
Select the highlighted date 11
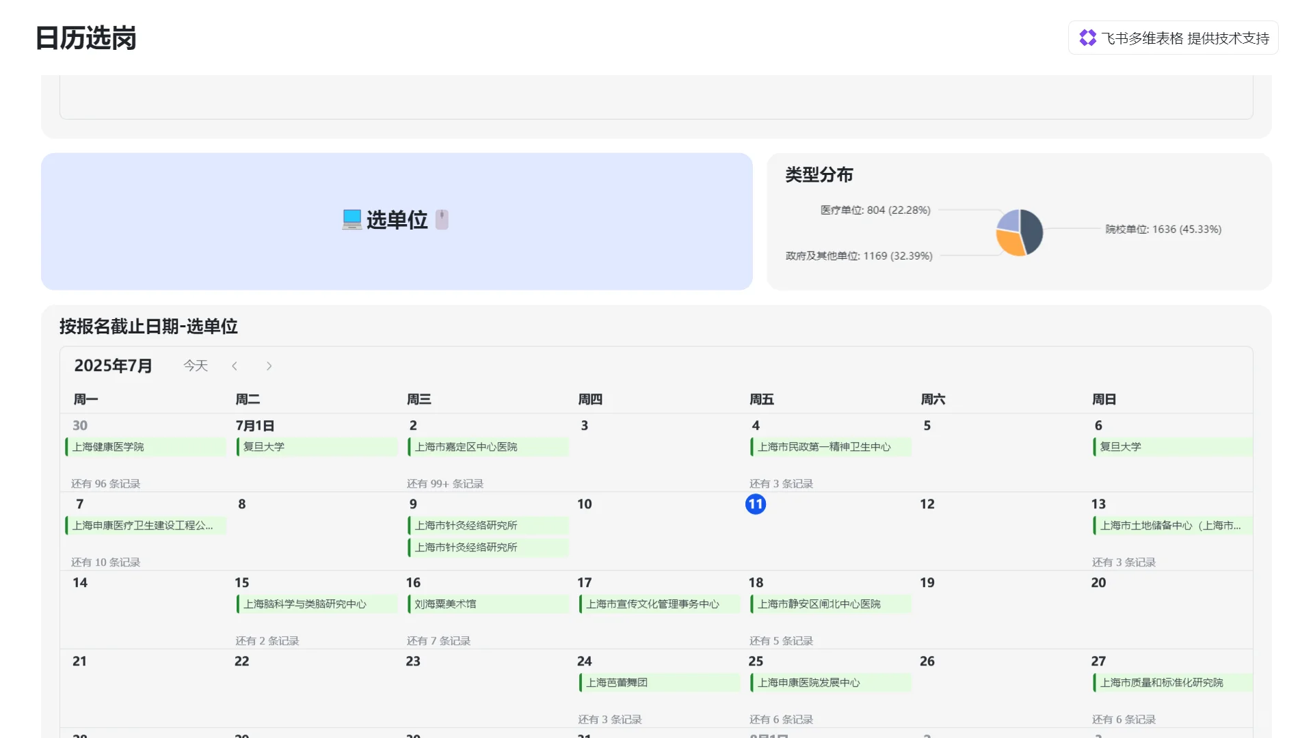pyautogui.click(x=756, y=504)
